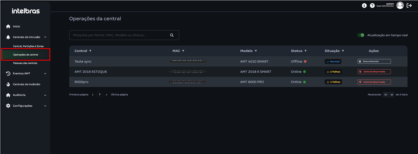Open the user profile avatar
The height and width of the screenshot is (154, 418).
coord(400,5)
